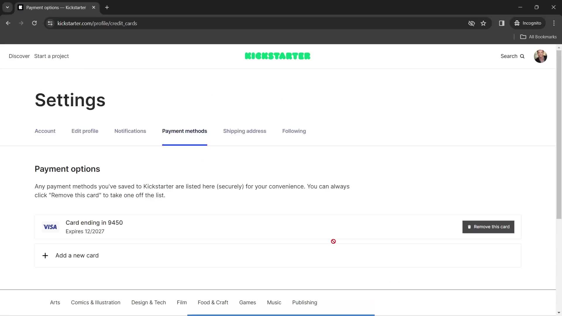The height and width of the screenshot is (316, 562).
Task: Click the user profile avatar icon
Action: [x=540, y=56]
